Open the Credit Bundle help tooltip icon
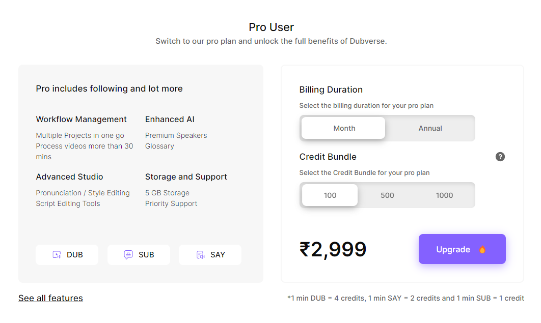The height and width of the screenshot is (323, 541). (x=500, y=157)
